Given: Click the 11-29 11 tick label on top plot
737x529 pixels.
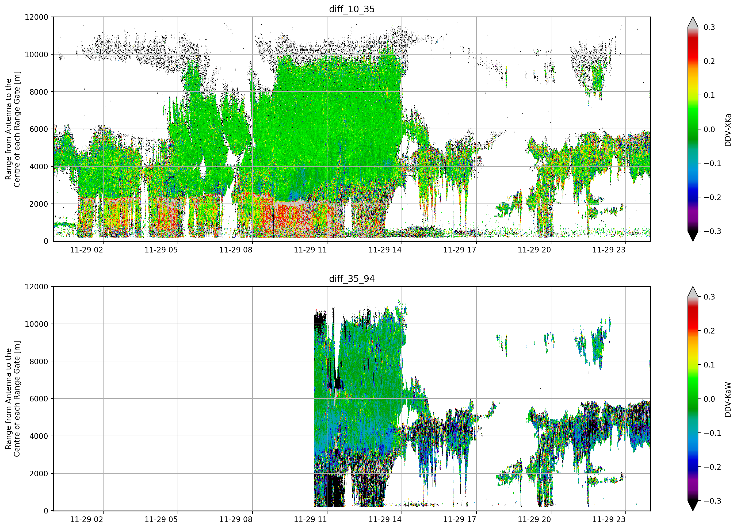Looking at the screenshot, I should point(310,250).
